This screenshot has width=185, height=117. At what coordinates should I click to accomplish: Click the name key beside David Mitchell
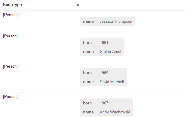tap(88, 82)
